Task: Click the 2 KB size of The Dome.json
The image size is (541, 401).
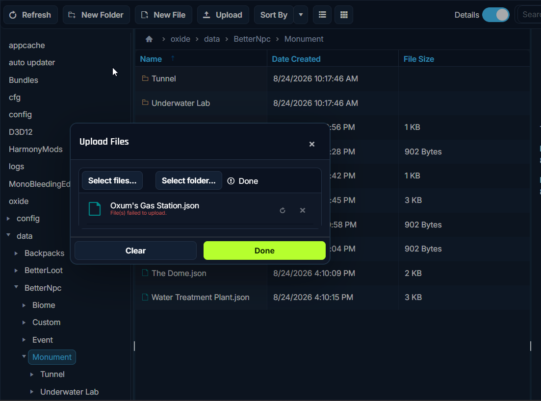Action: click(x=413, y=273)
